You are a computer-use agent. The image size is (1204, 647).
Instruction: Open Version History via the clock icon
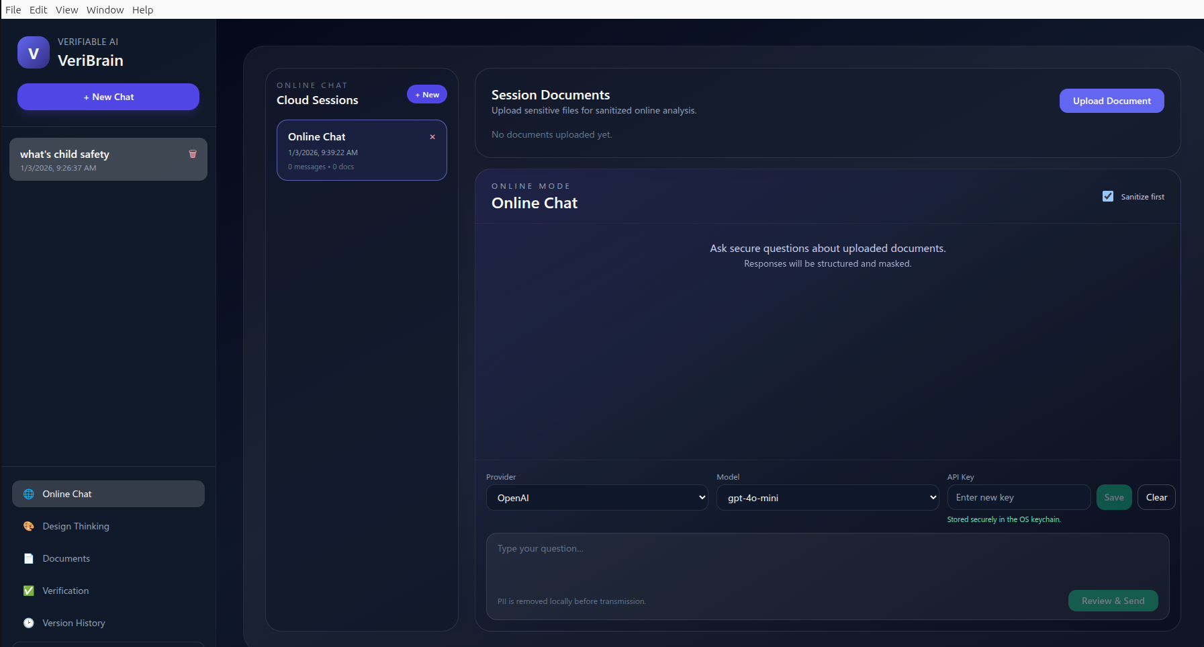click(28, 623)
